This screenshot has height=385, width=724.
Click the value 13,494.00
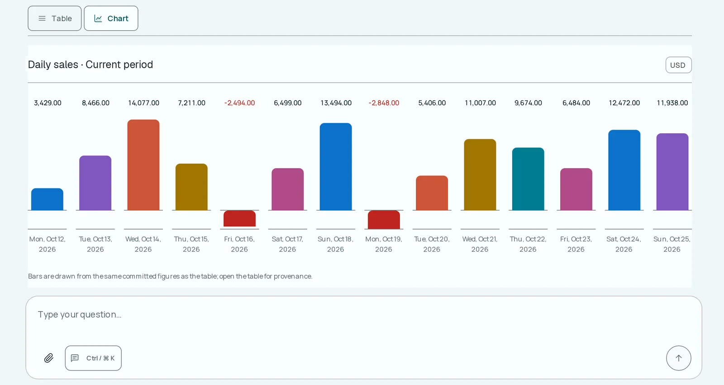(x=336, y=103)
